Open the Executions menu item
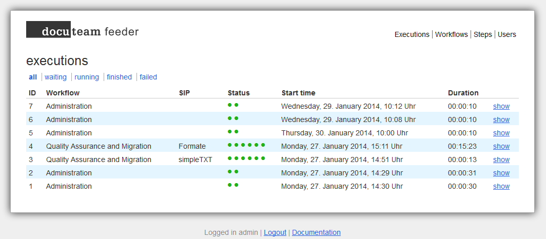 tap(412, 34)
